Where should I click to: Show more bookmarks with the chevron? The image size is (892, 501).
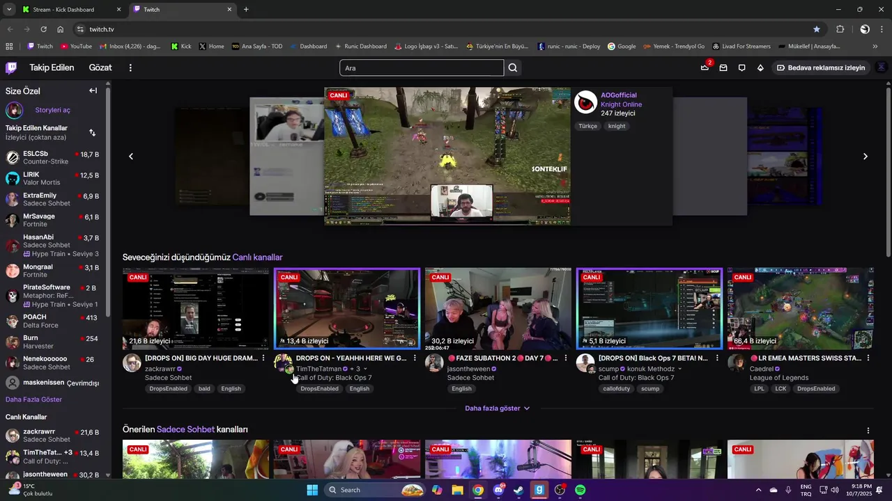pos(875,47)
